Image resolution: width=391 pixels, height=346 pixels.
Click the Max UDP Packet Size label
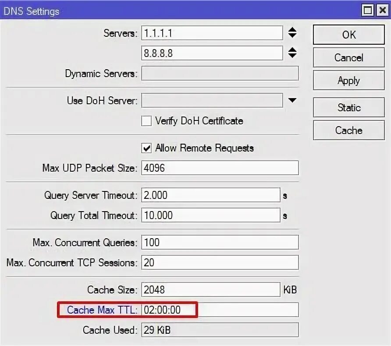[x=90, y=168]
